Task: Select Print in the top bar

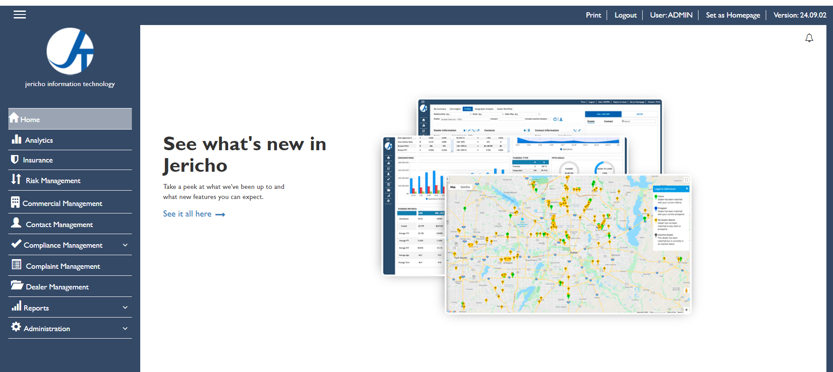Action: point(593,15)
